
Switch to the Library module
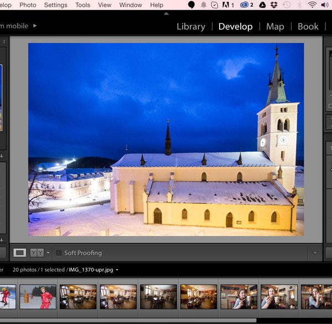click(x=191, y=27)
